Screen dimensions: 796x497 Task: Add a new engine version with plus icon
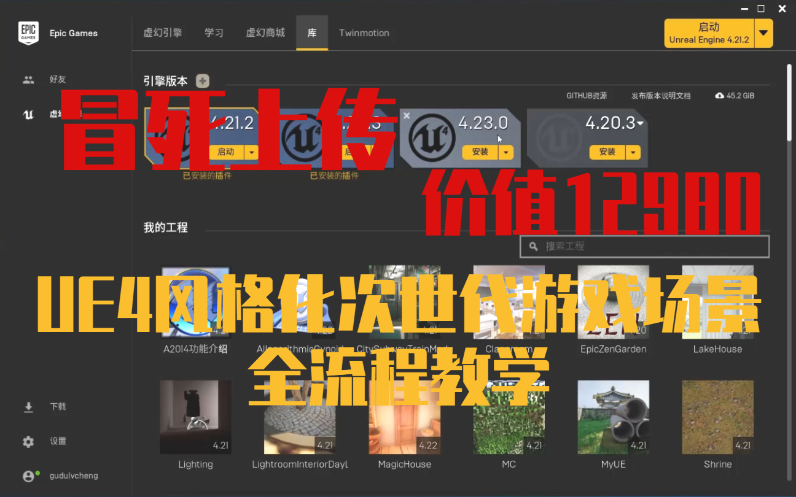202,81
